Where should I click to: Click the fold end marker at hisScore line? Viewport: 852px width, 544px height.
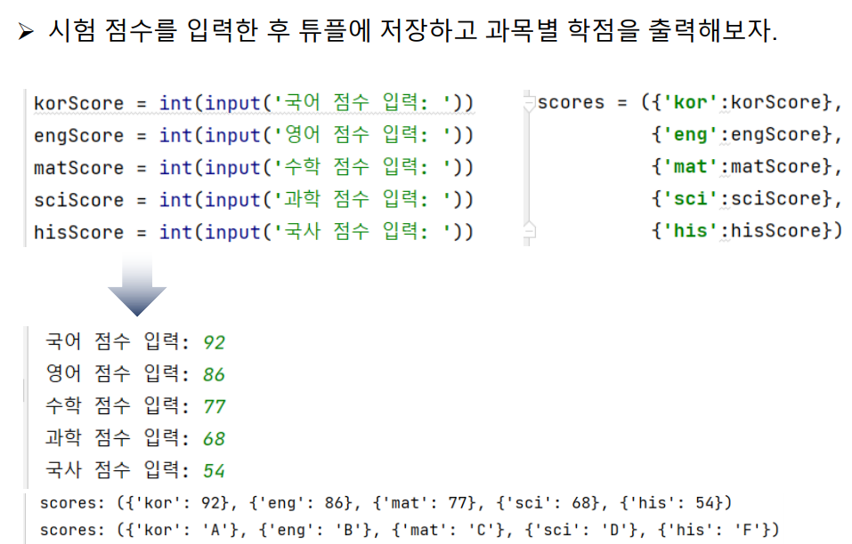coord(529,230)
